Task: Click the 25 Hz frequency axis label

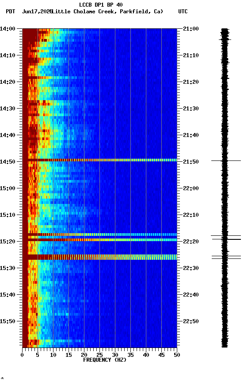Action: click(99, 355)
